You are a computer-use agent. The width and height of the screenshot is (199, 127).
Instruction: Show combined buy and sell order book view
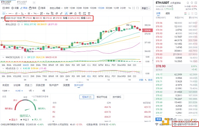click(x=185, y=14)
